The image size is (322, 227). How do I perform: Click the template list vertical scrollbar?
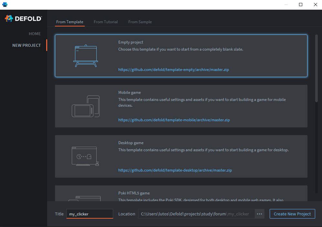coord(316,68)
